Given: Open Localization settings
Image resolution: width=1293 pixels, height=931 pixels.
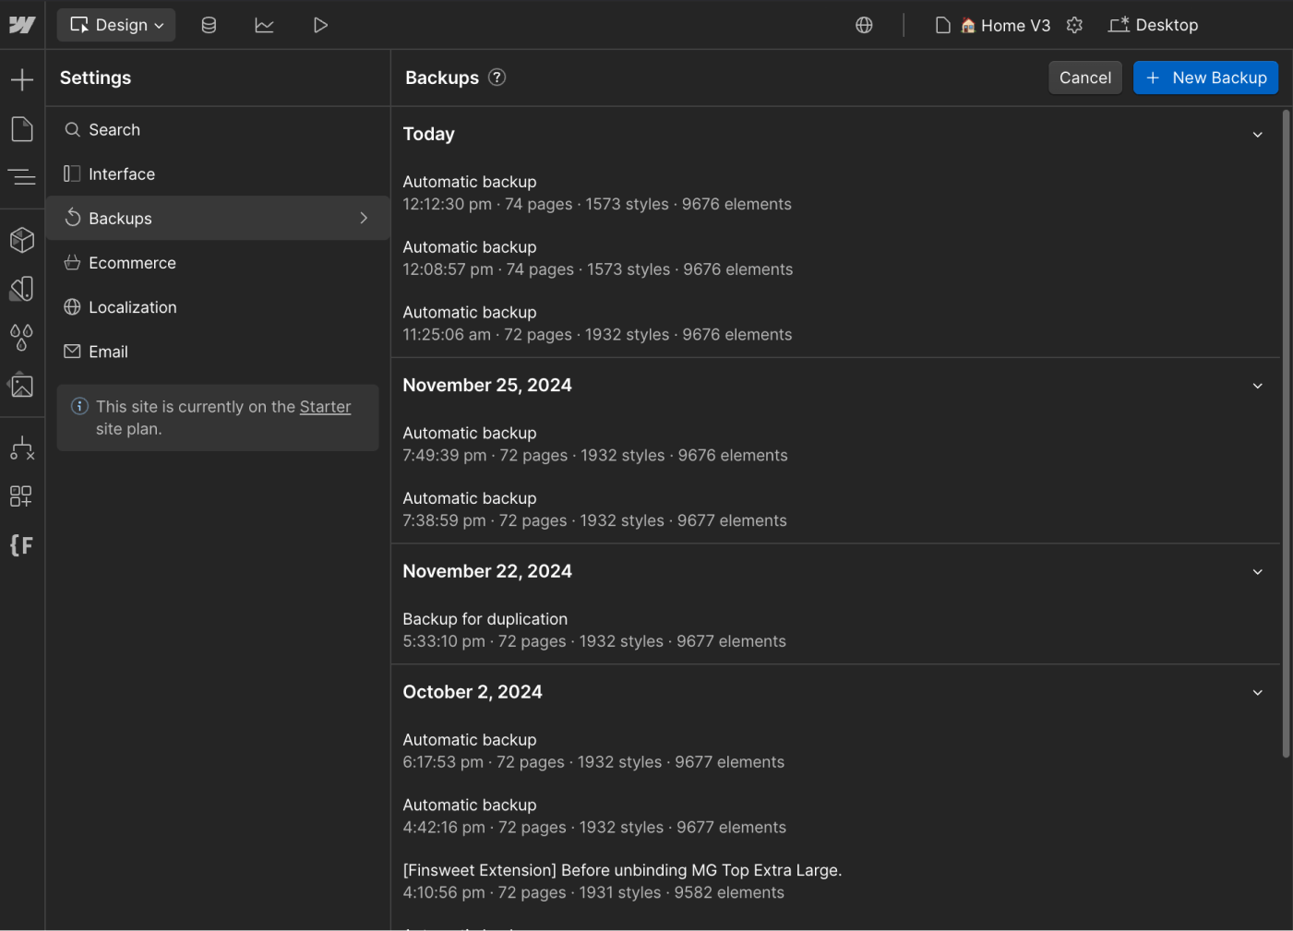Looking at the screenshot, I should [x=133, y=306].
